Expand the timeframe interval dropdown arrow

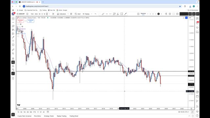coord(49,14)
